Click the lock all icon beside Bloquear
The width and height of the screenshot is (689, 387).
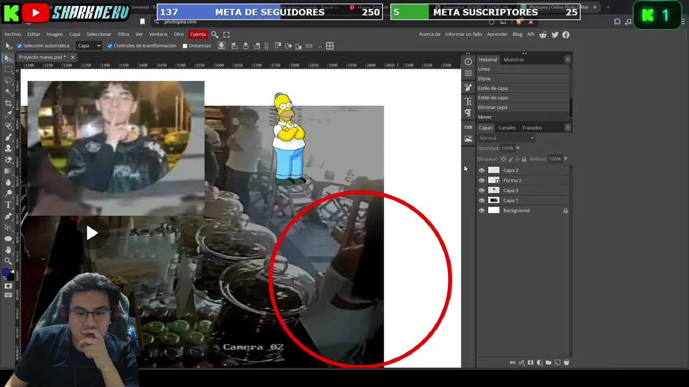524,159
